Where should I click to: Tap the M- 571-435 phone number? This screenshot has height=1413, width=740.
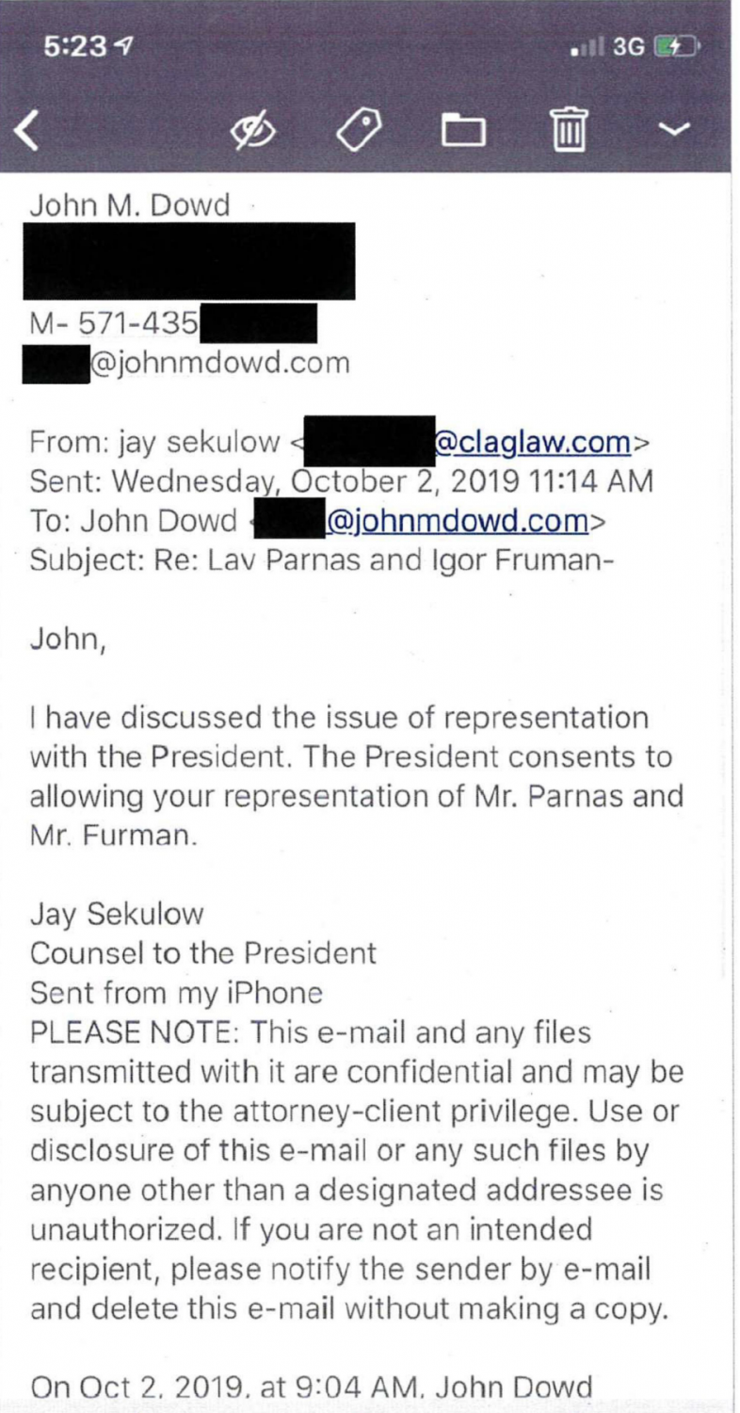click(115, 324)
